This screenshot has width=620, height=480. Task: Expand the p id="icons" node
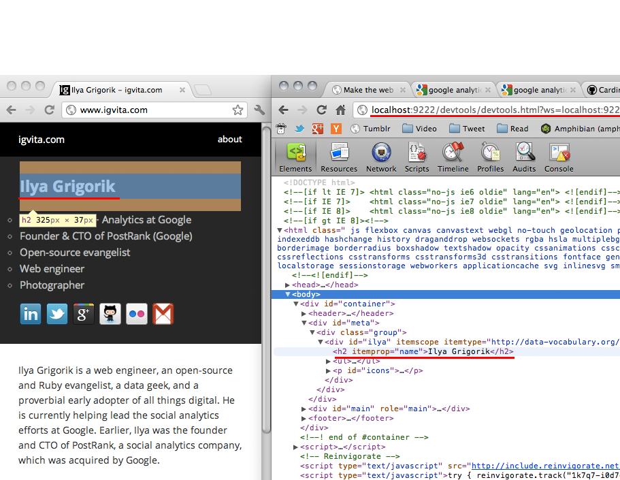click(328, 371)
